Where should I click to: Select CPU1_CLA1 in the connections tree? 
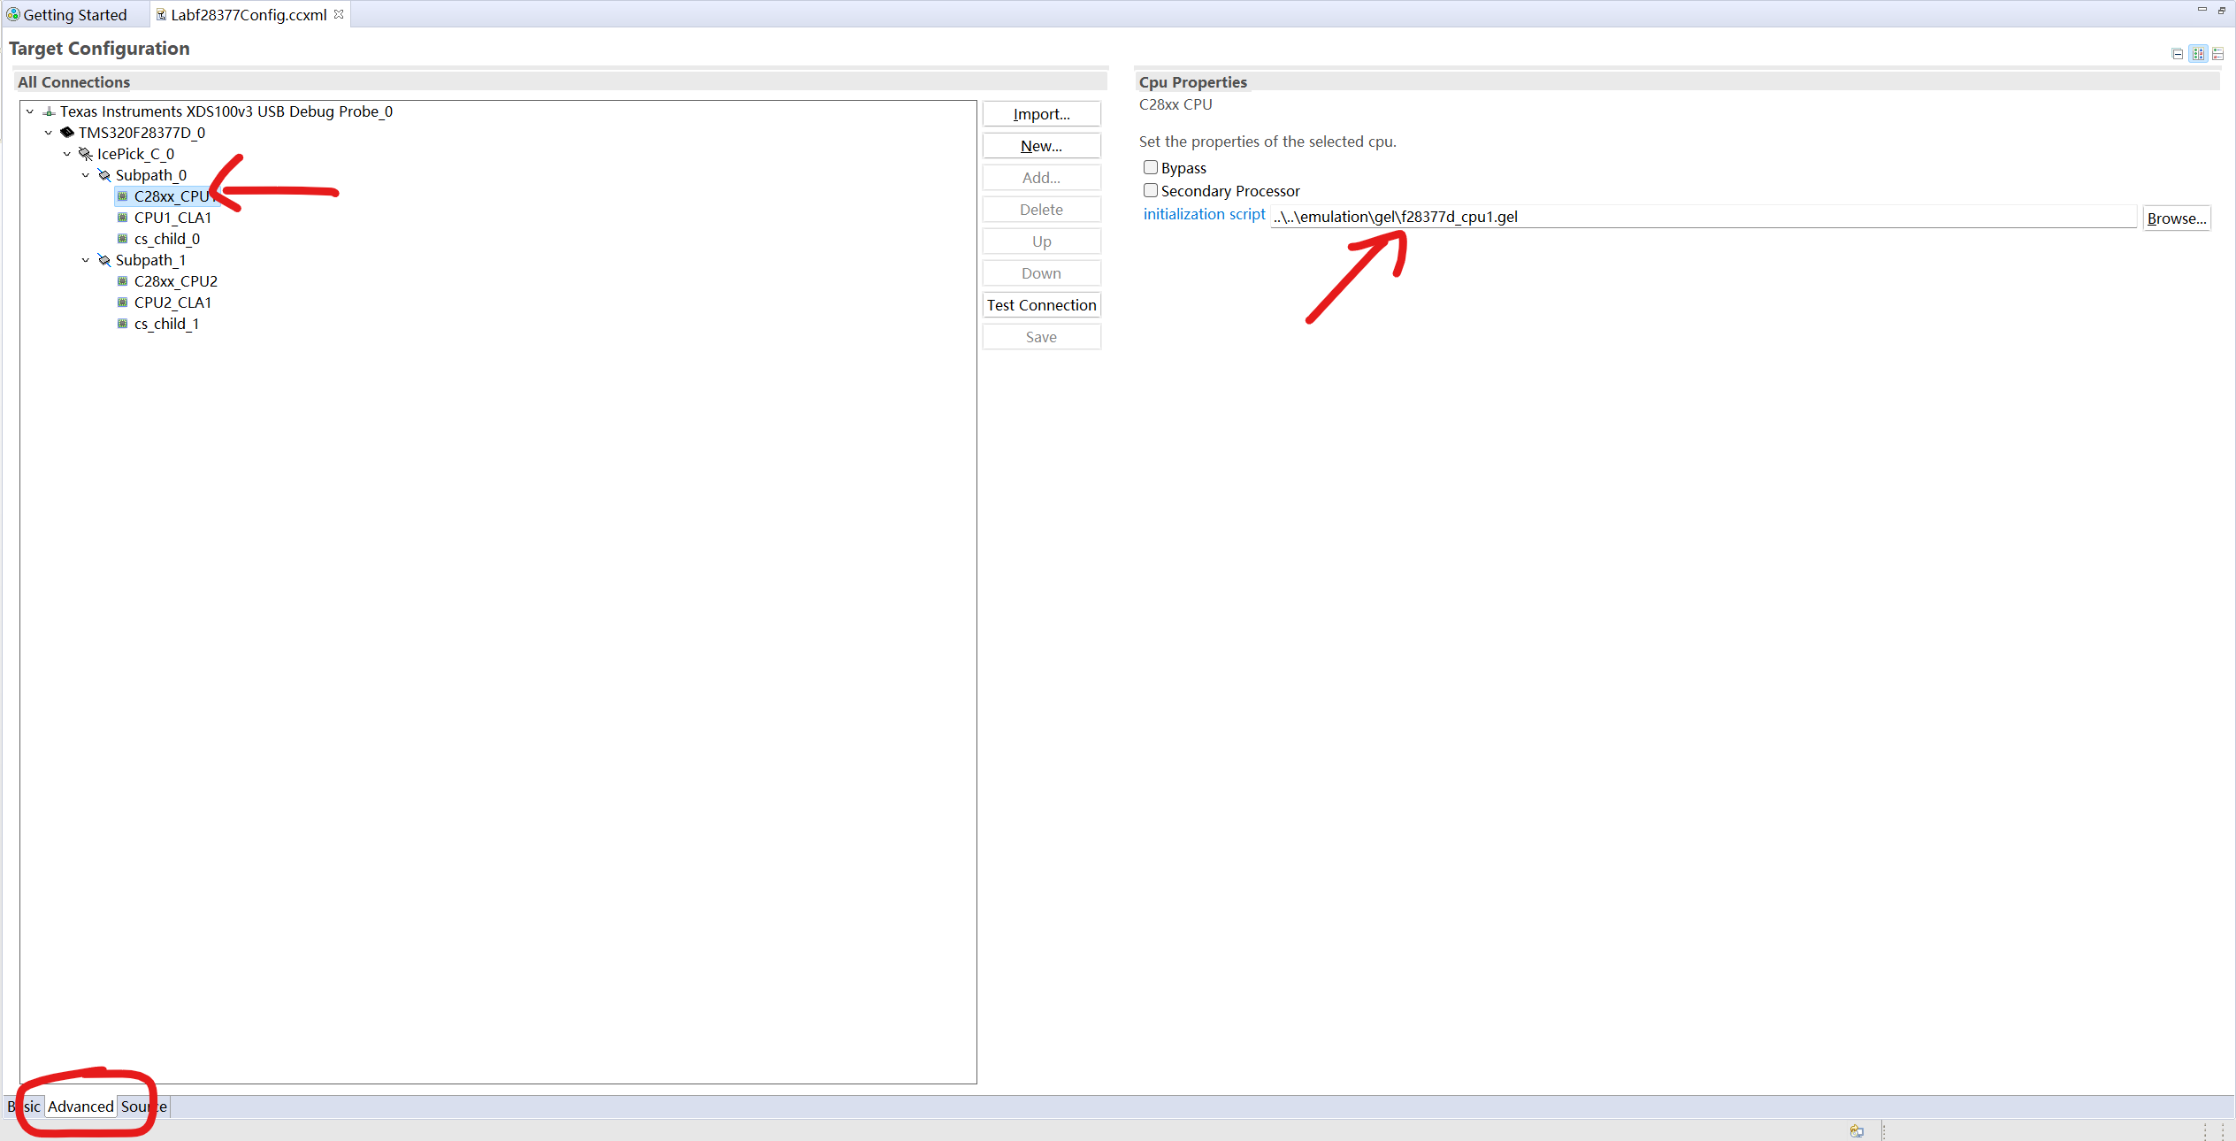pyautogui.click(x=172, y=218)
